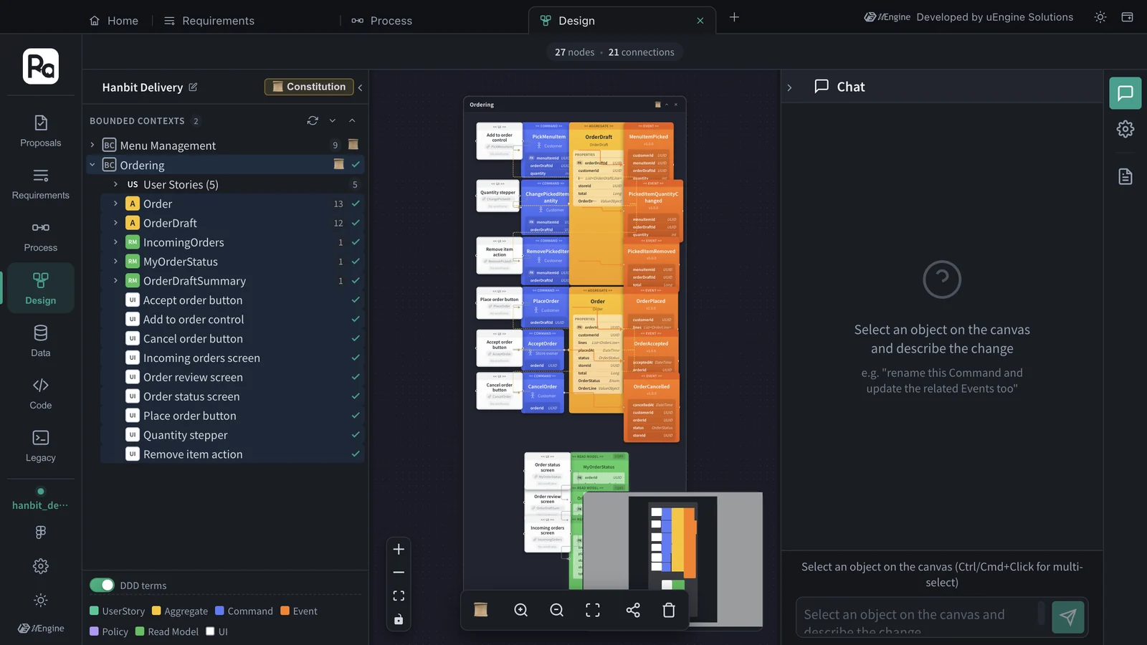Click the zoom in magnifier in canvas toolbar
The width and height of the screenshot is (1147, 645).
click(x=521, y=610)
